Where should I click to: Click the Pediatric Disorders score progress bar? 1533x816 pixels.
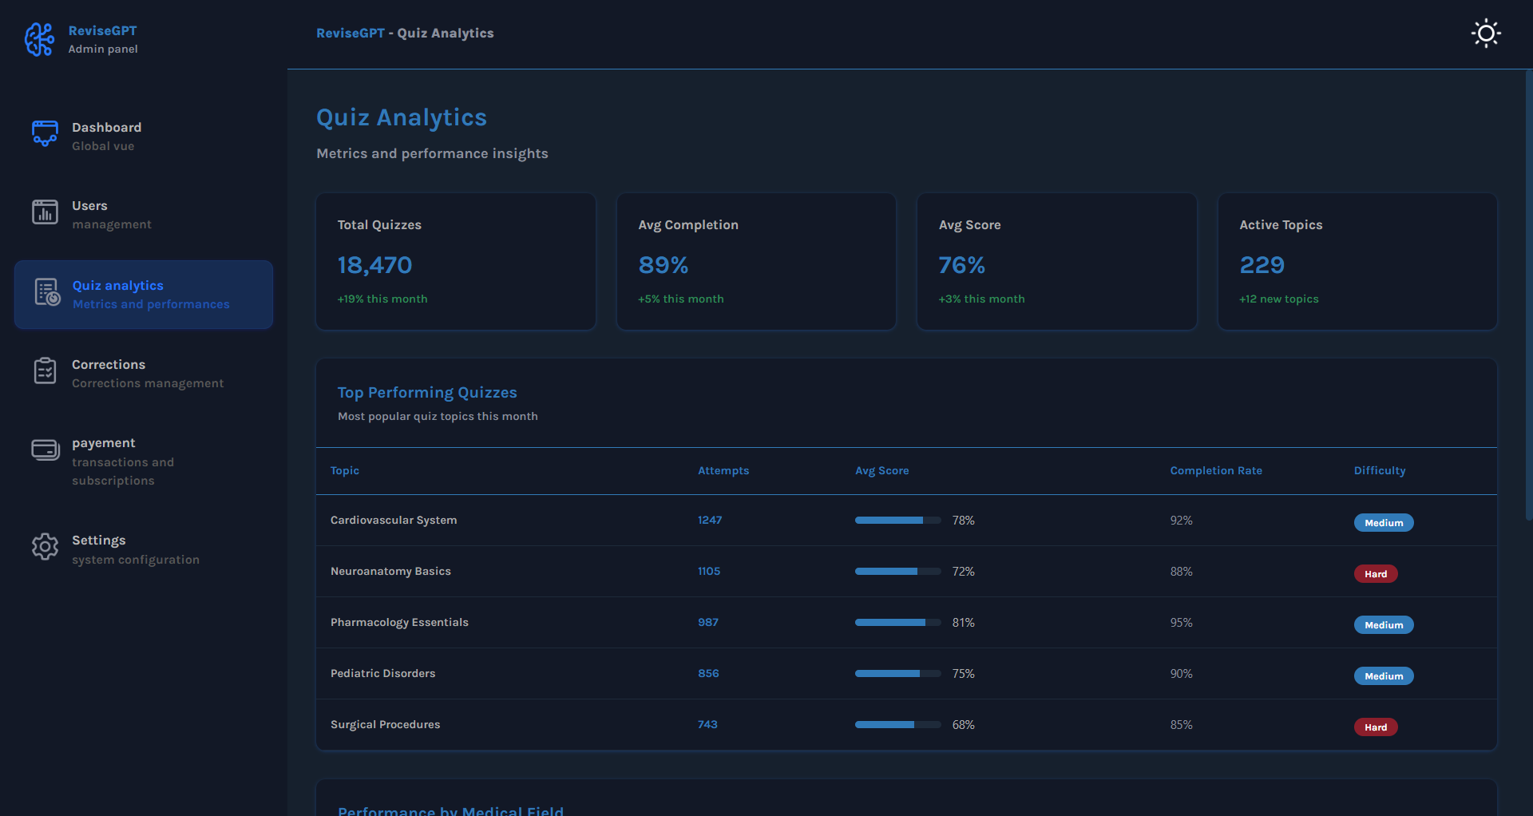coord(898,674)
